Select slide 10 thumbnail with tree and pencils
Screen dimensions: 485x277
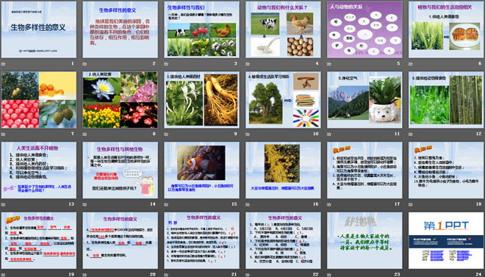point(283,100)
